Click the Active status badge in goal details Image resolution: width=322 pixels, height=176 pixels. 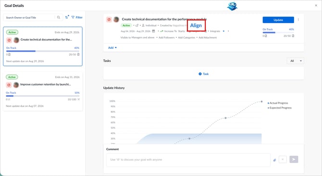tap(126, 25)
